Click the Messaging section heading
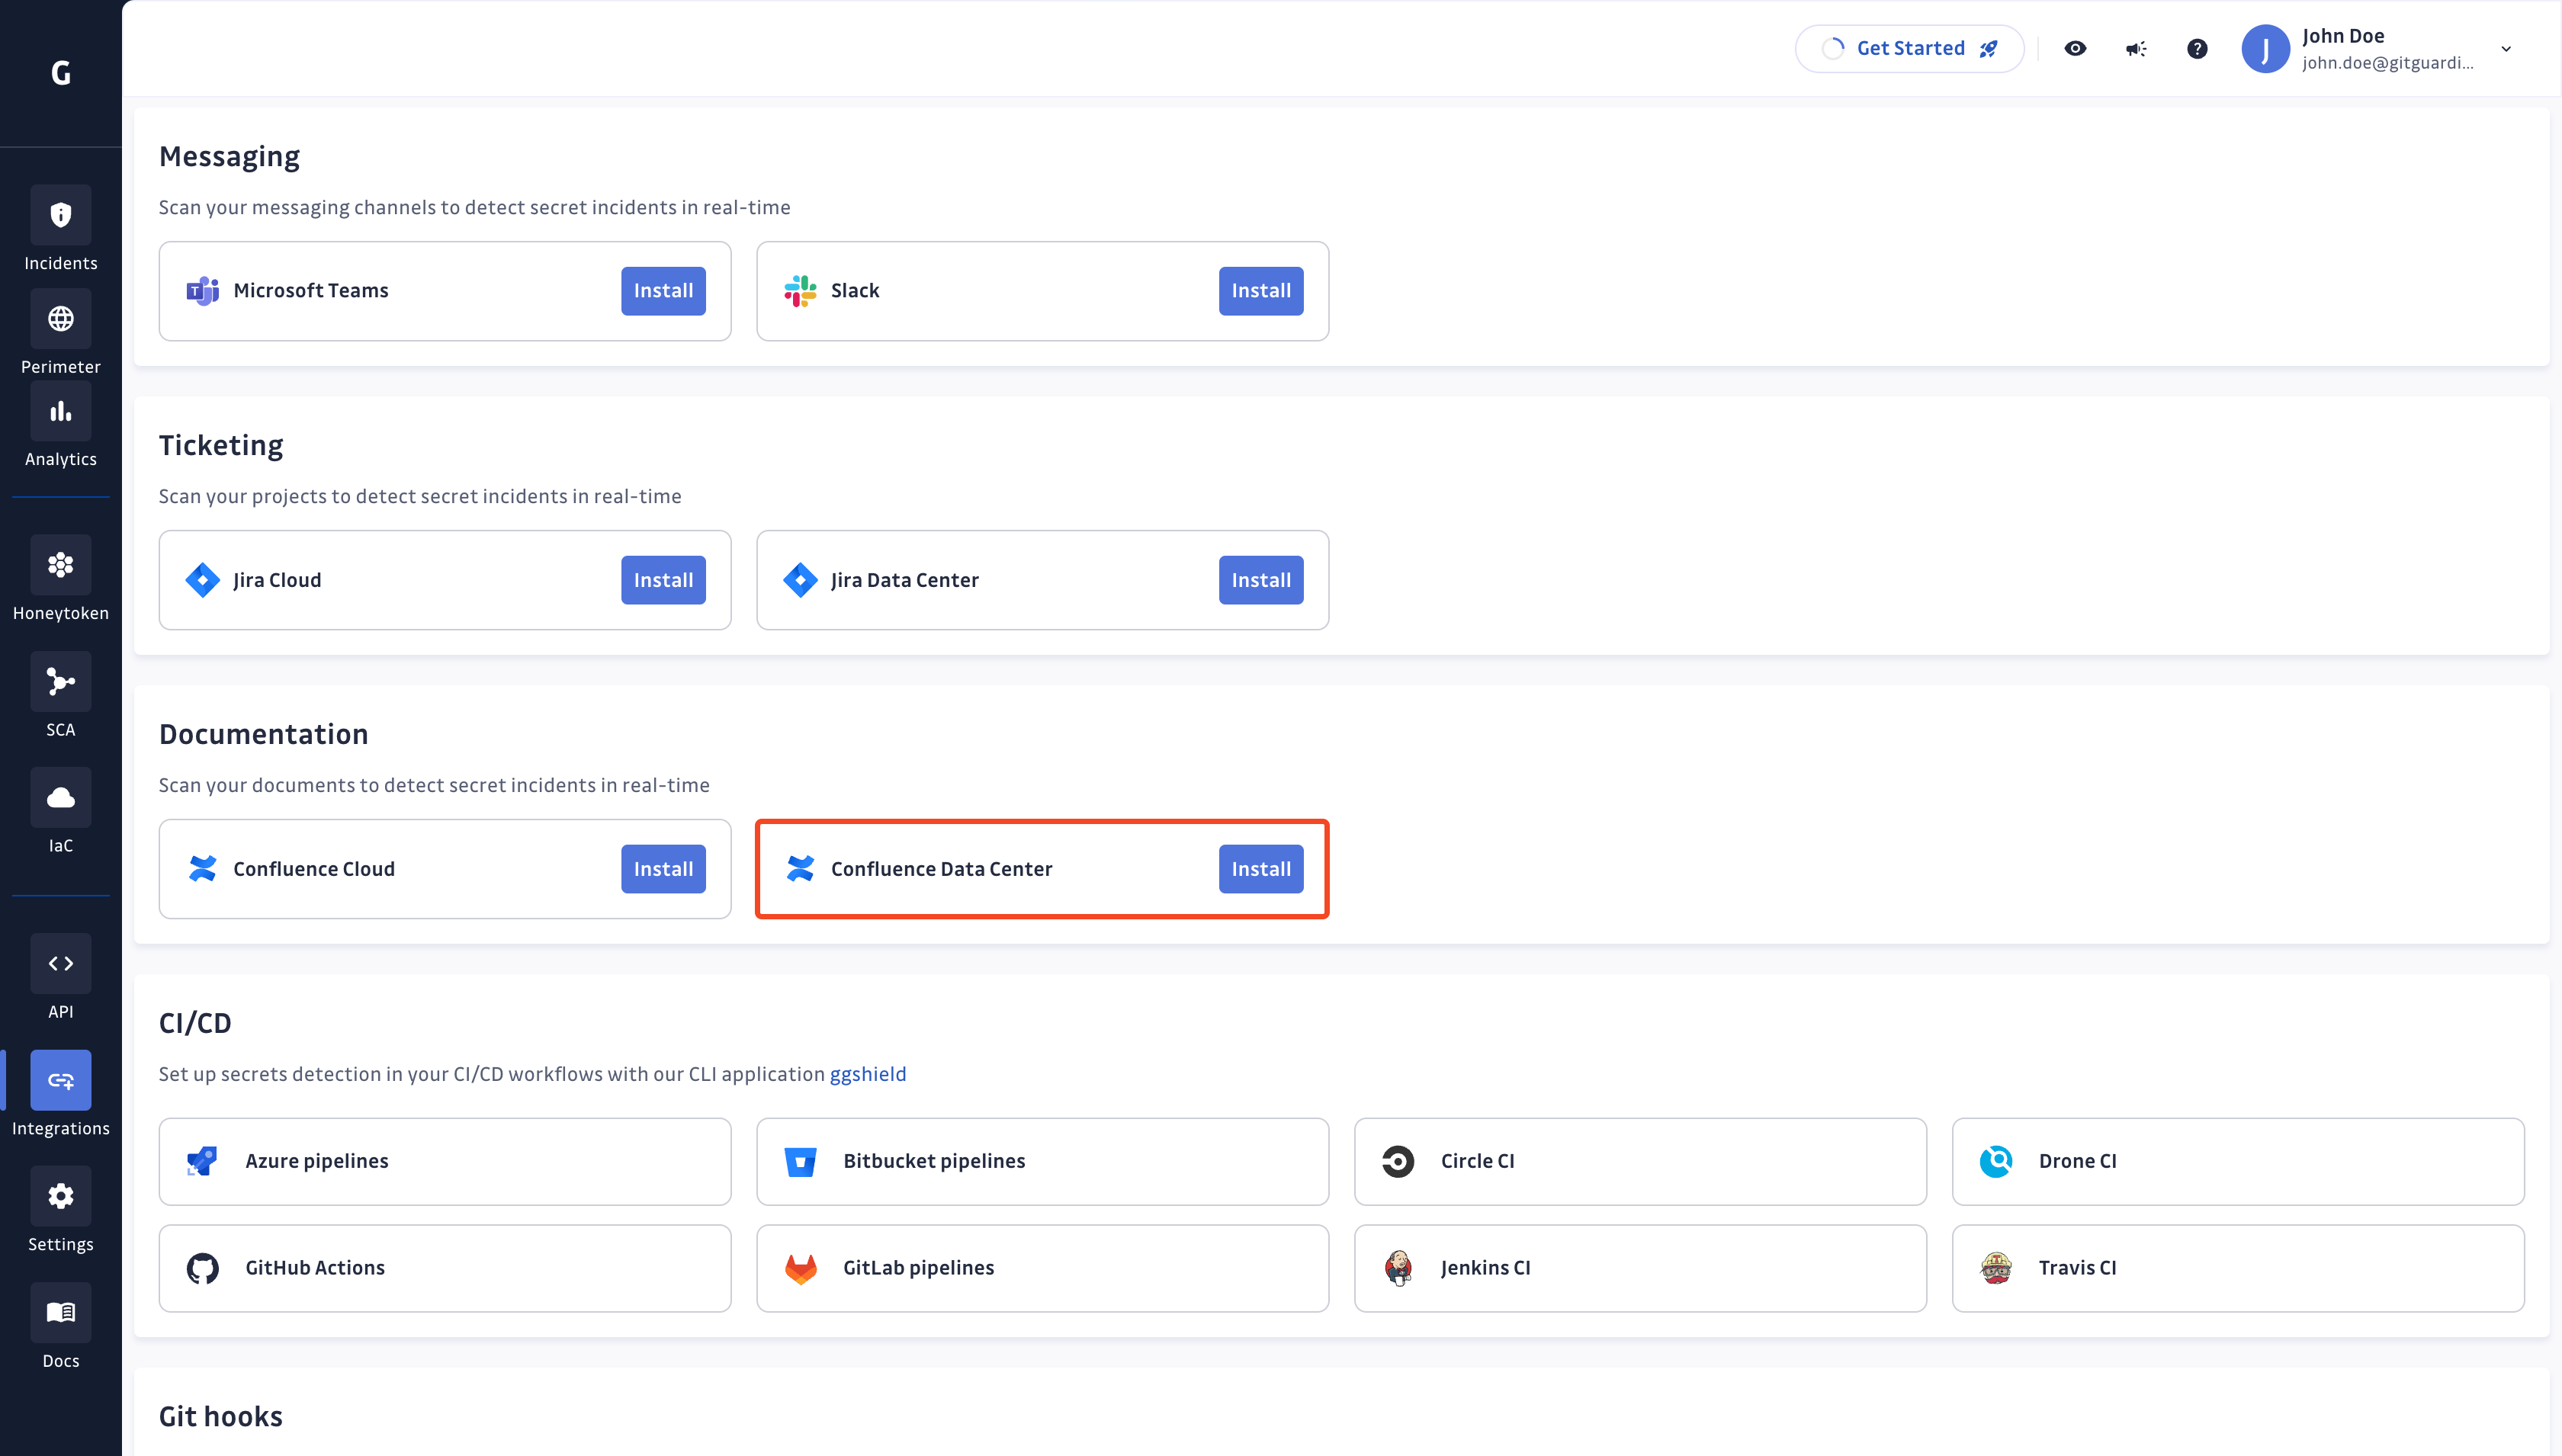This screenshot has height=1456, width=2562. (x=229, y=157)
